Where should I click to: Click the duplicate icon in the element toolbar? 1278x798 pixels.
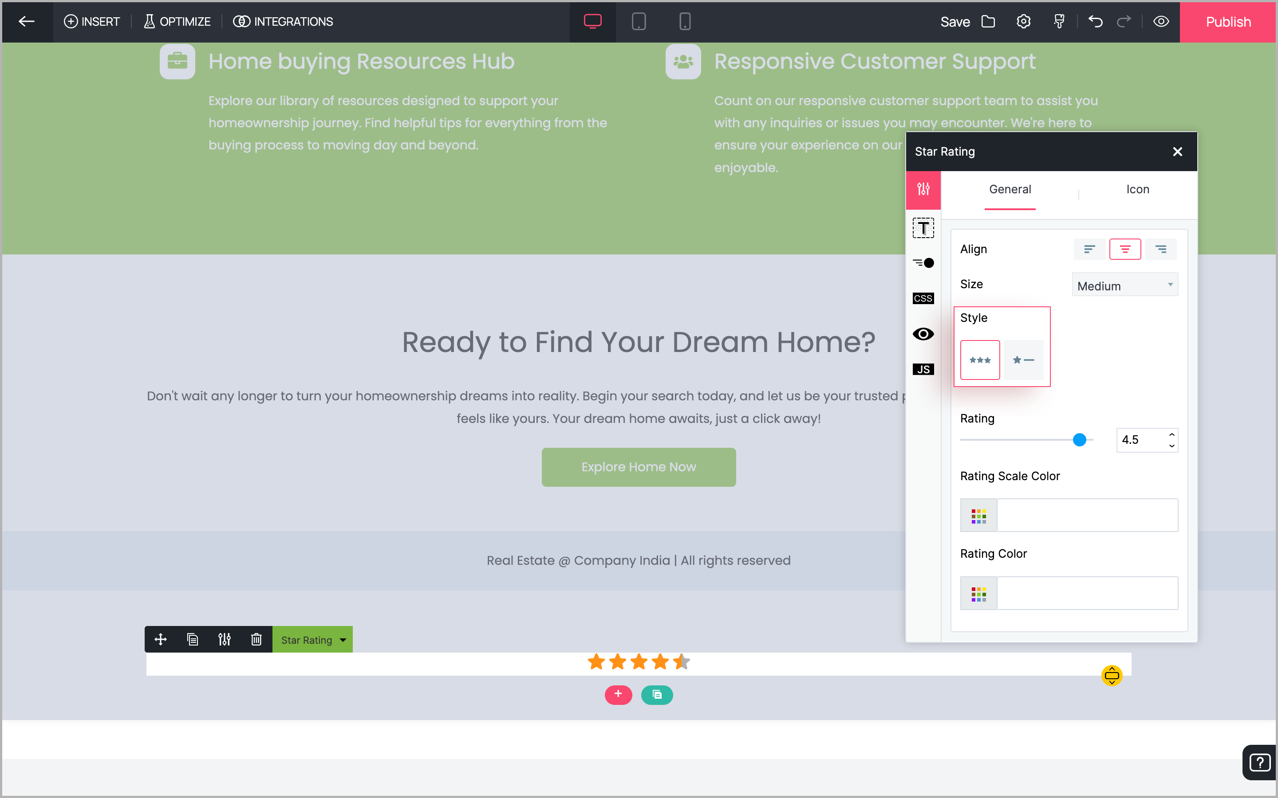click(192, 640)
